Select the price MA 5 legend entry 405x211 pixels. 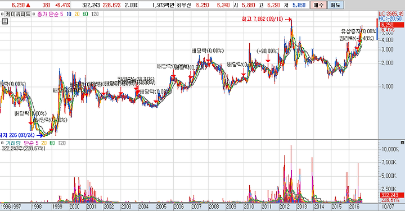click(61, 14)
